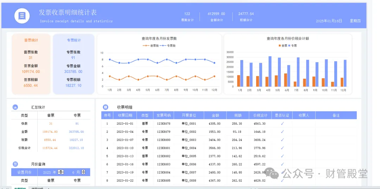Open the 使用说明 sheet tab
380x189 pixels.
[x=37, y=188]
